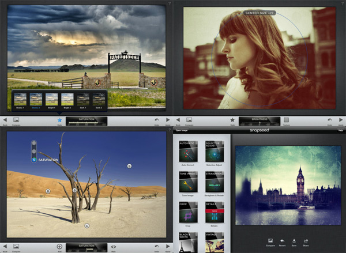Add a control point with the plus icon
The image size is (346, 253).
click(59, 247)
